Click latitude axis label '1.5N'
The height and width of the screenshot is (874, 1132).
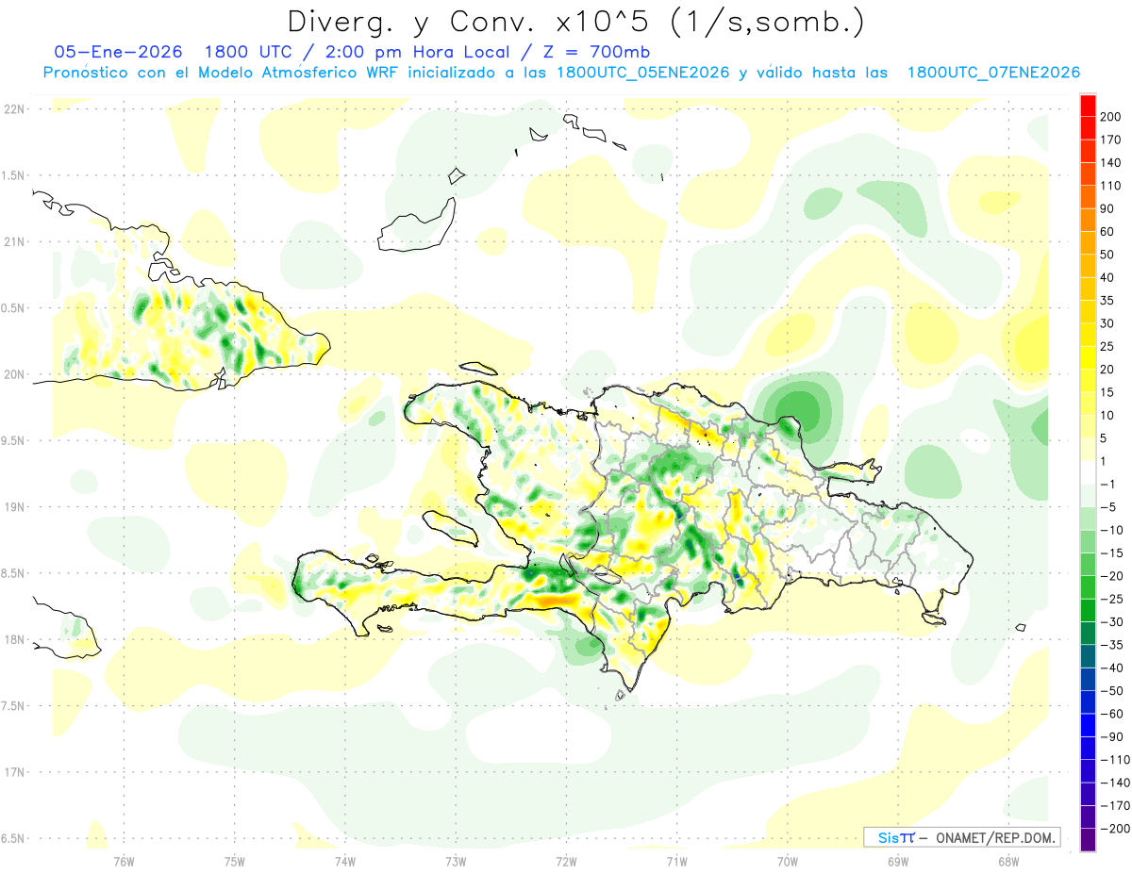pyautogui.click(x=13, y=175)
